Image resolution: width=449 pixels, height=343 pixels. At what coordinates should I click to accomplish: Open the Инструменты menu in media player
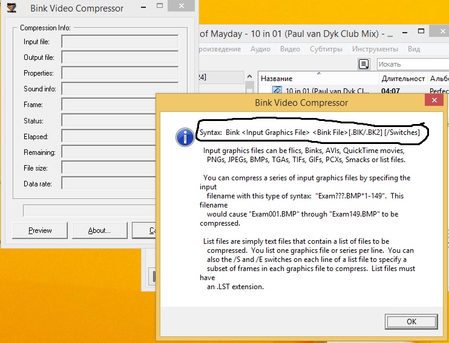pyautogui.click(x=375, y=49)
